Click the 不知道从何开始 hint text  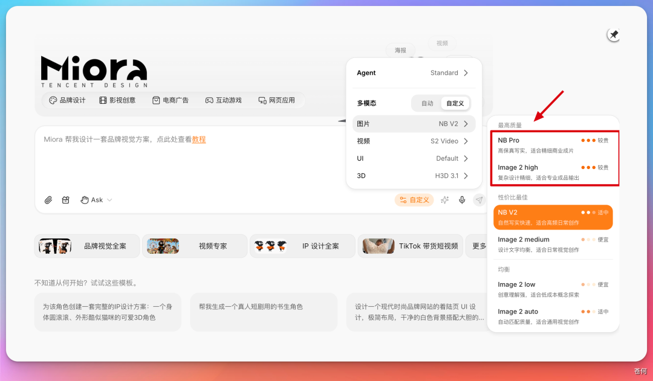[x=86, y=283]
